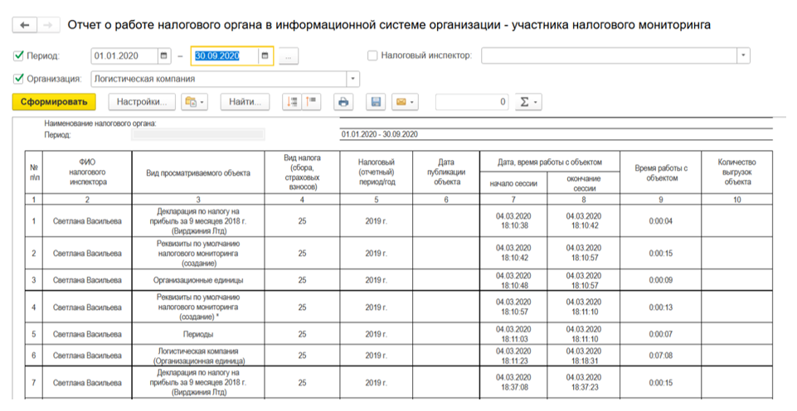797x411 pixels.
Task: Click the start date field 01.01.2020
Action: (x=124, y=56)
